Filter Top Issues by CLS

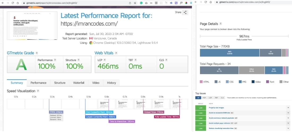[222, 98]
